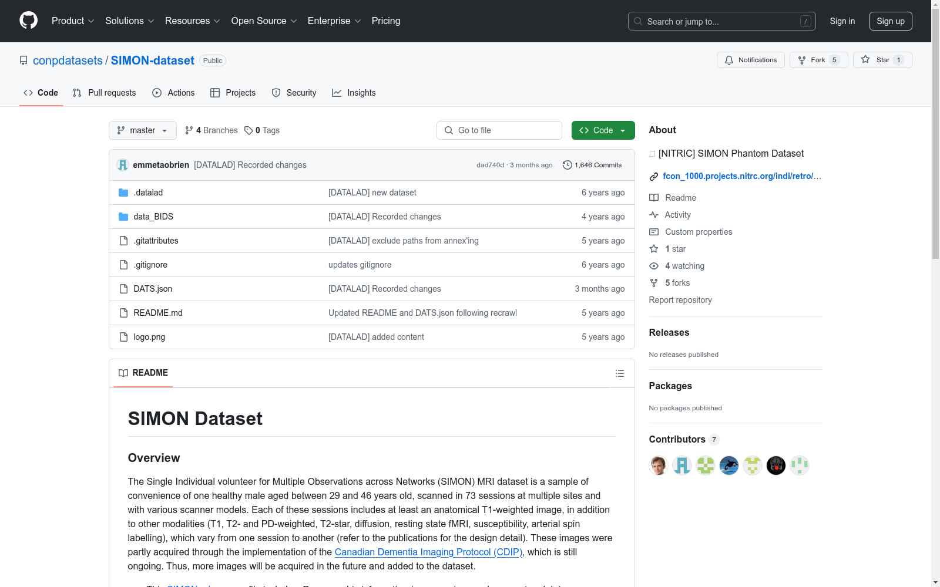
Task: Click the branch icon beside 4 Branches
Action: coord(189,130)
